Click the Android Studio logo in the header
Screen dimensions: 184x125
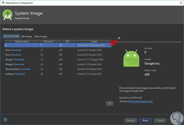click(8, 15)
